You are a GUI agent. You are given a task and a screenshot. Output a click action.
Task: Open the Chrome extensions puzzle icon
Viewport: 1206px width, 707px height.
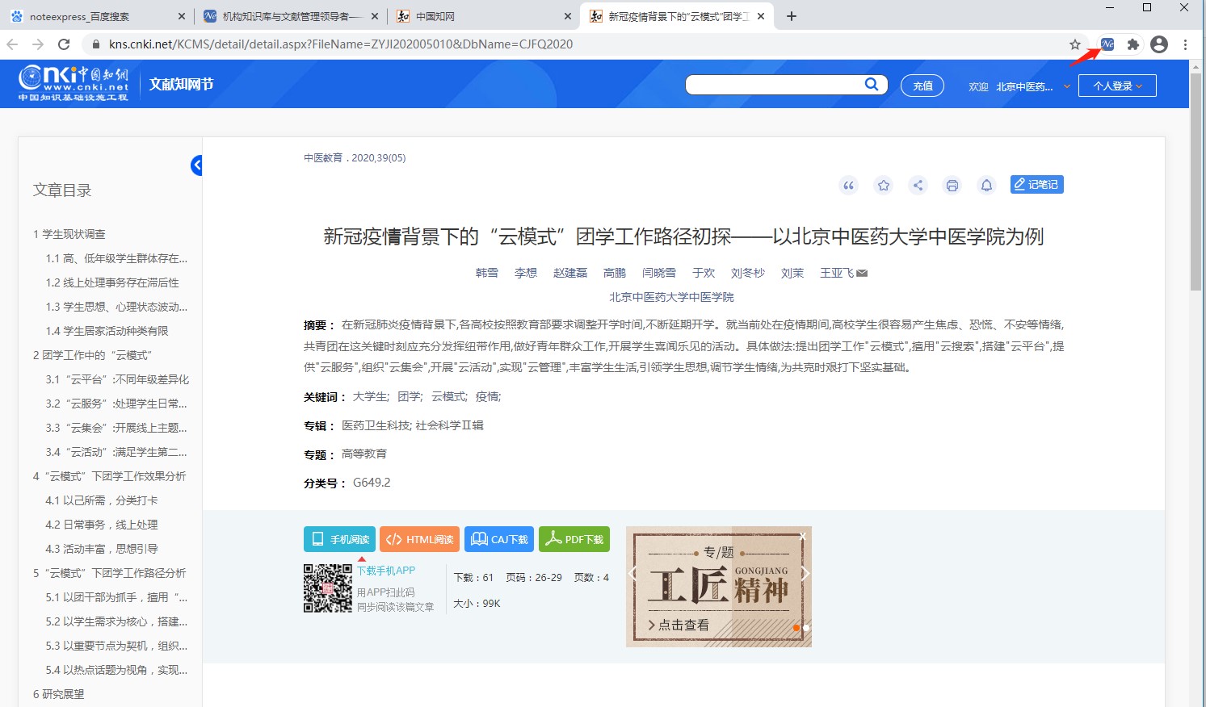click(1133, 44)
